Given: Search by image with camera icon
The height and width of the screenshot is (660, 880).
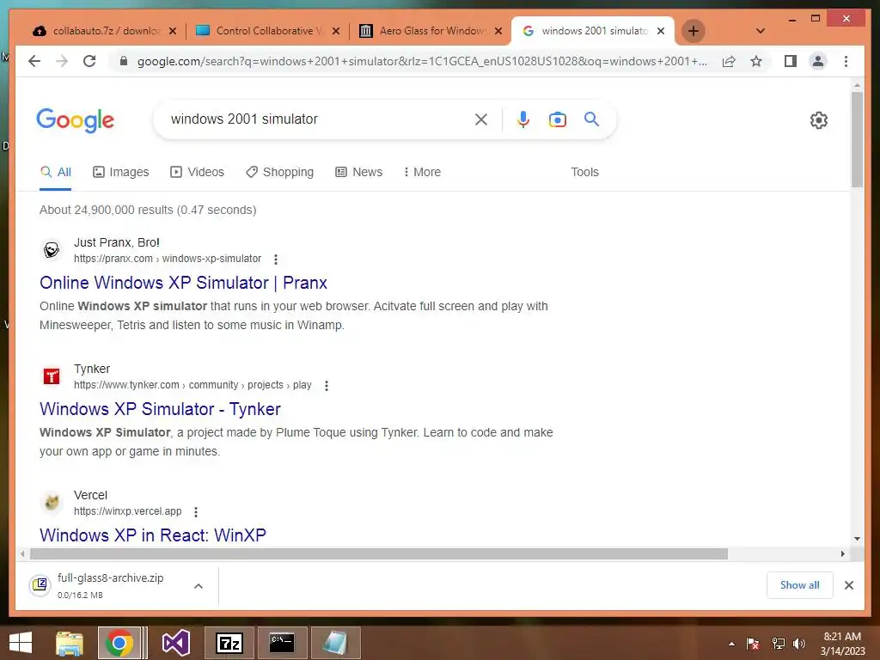Looking at the screenshot, I should point(557,119).
